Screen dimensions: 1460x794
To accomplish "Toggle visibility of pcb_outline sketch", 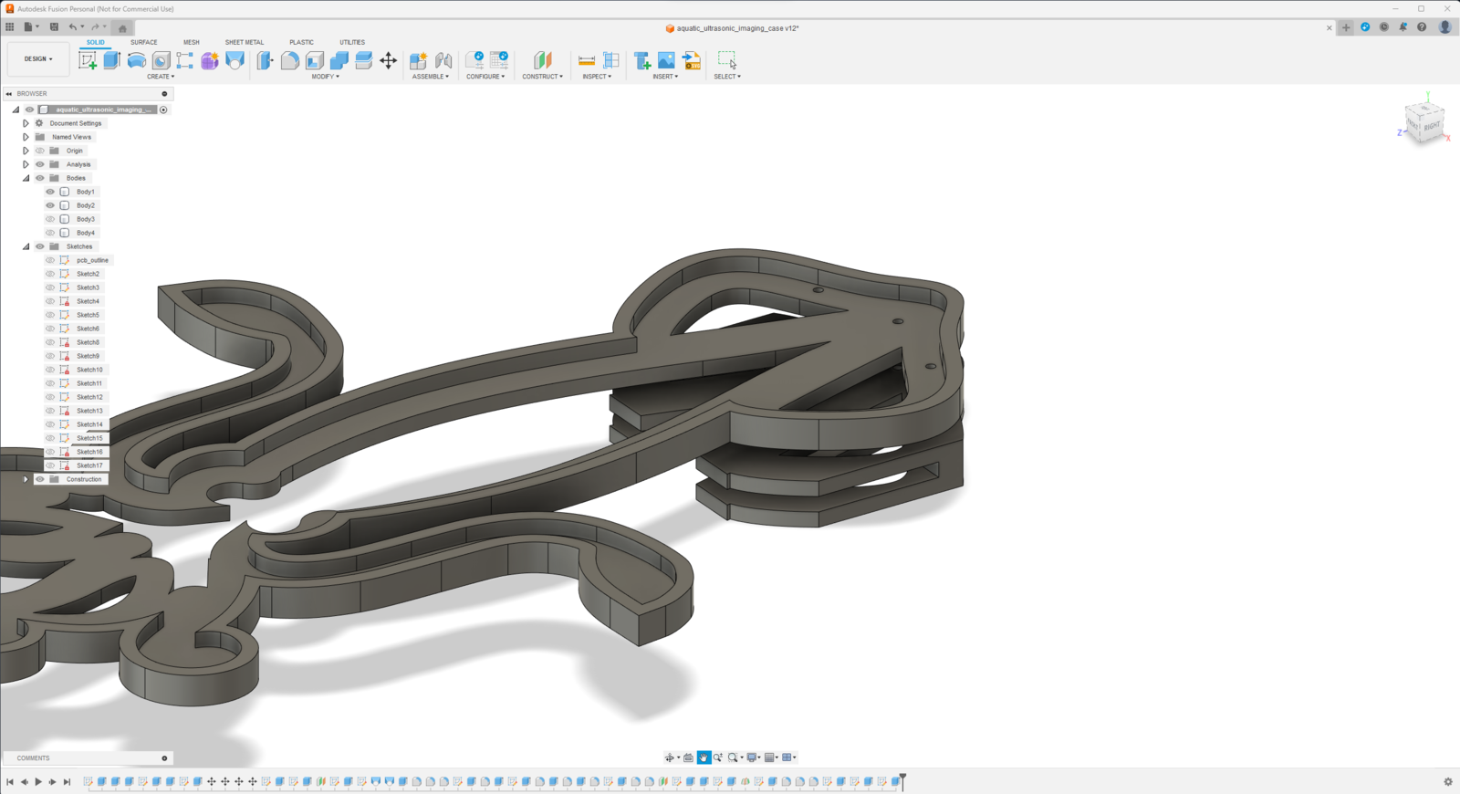I will 50,260.
